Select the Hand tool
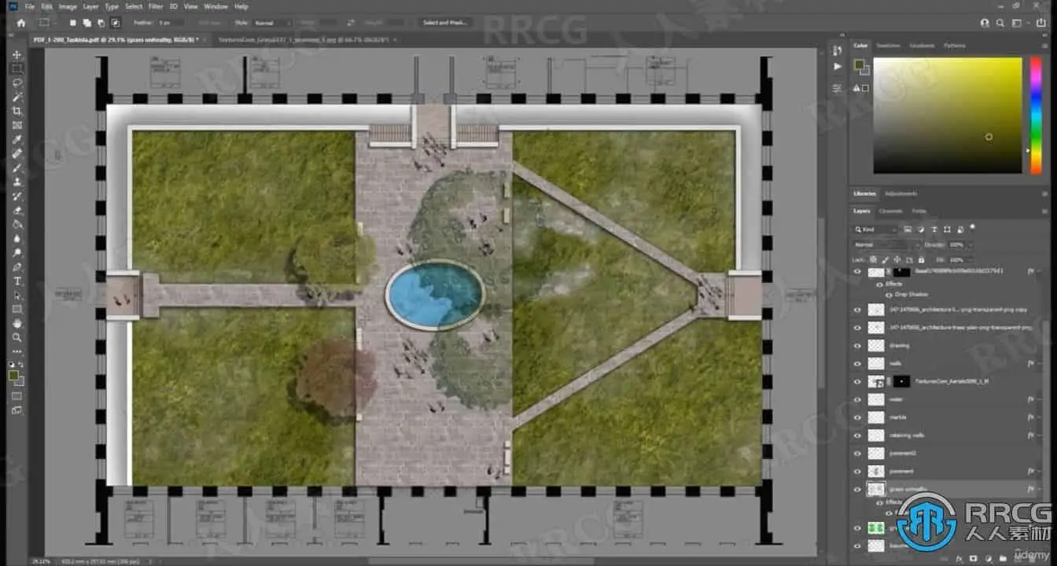Image resolution: width=1057 pixels, height=566 pixels. point(17,324)
